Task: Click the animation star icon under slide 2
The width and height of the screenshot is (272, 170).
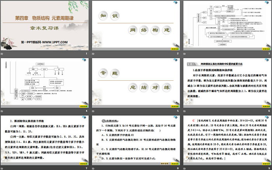Action: click(x=93, y=54)
